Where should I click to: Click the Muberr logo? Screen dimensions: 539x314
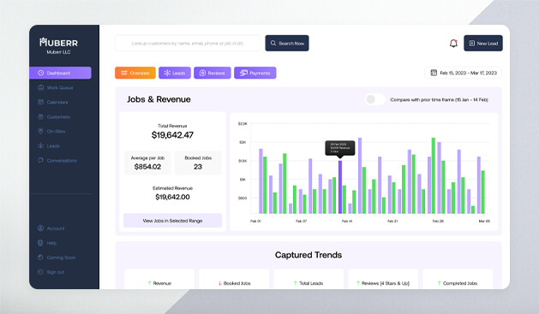click(x=58, y=43)
